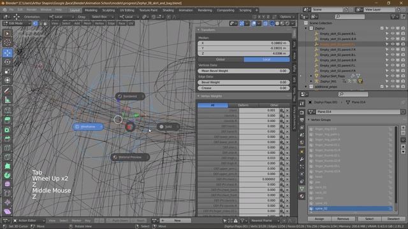Viewport: 408px width, 229px height.
Task: Adjust Mean Bevel Weight slider
Action: coord(244,71)
